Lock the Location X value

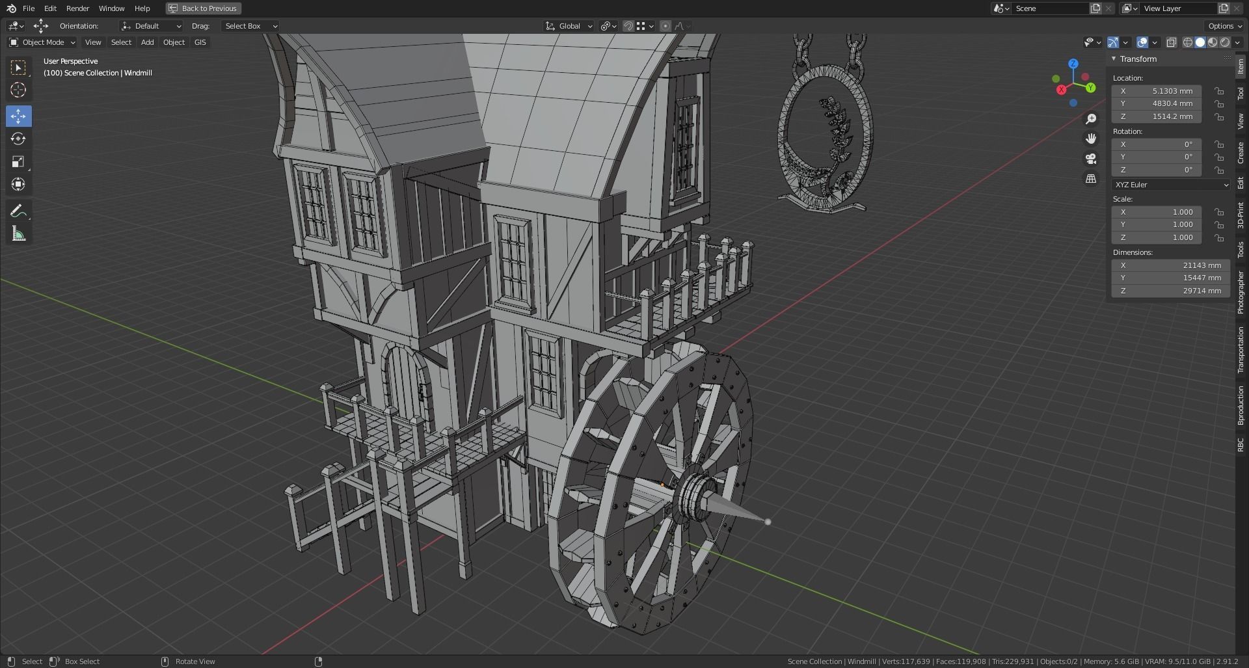pos(1219,91)
